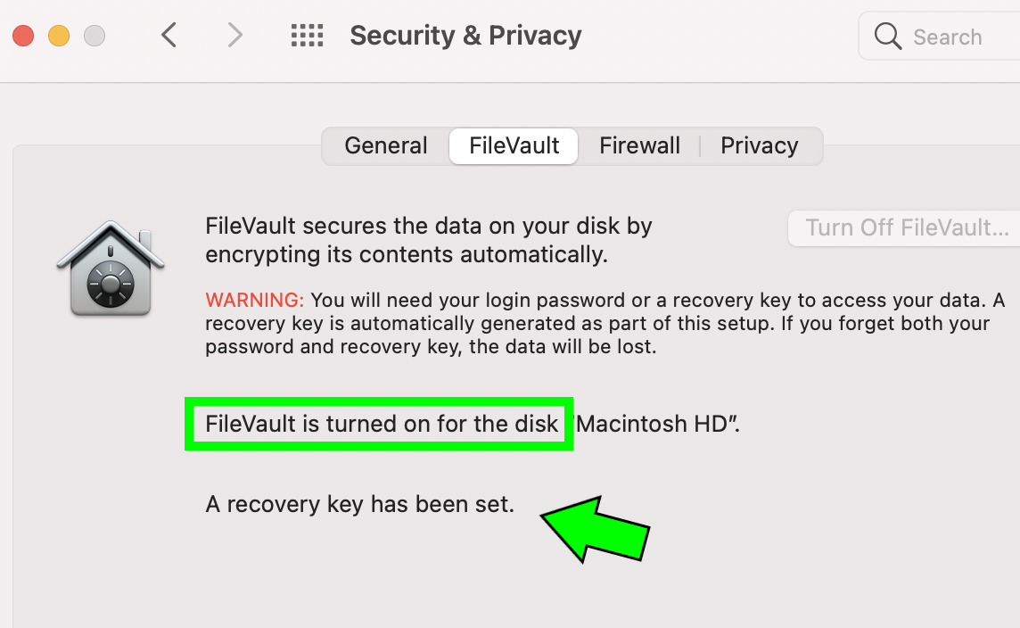Image resolution: width=1020 pixels, height=628 pixels.
Task: Show all preferences via grid icon
Action: [307, 35]
